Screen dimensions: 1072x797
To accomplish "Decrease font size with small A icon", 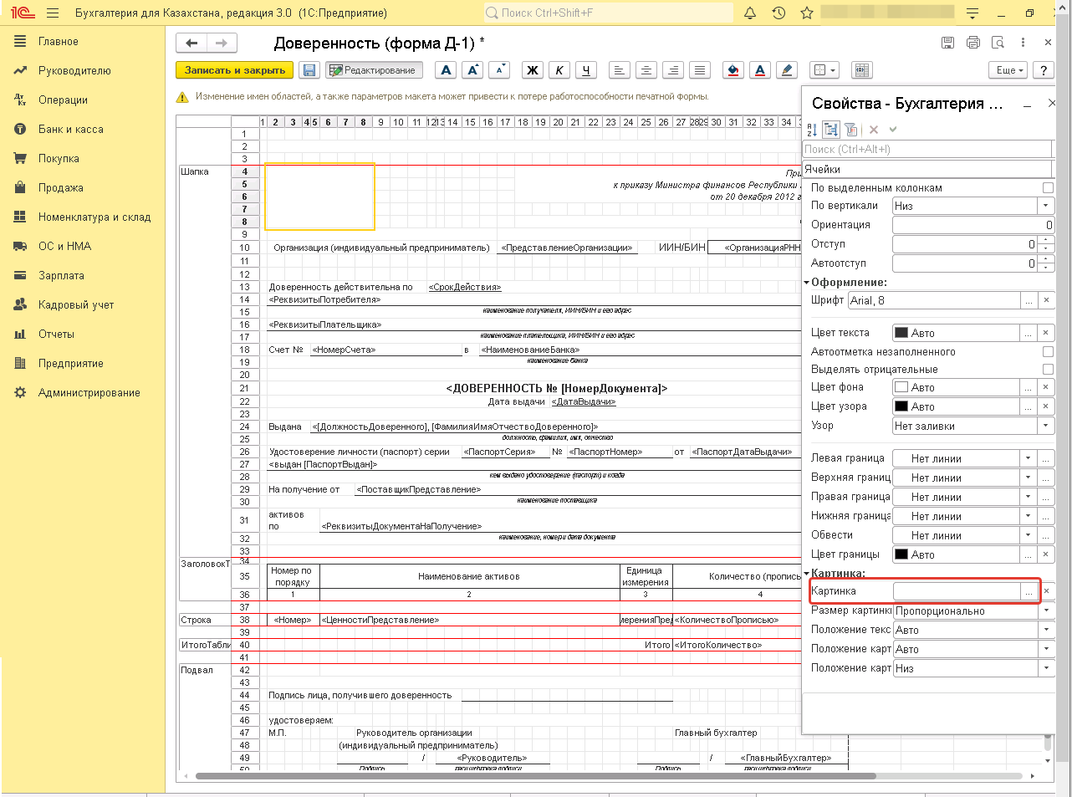I will click(x=500, y=70).
